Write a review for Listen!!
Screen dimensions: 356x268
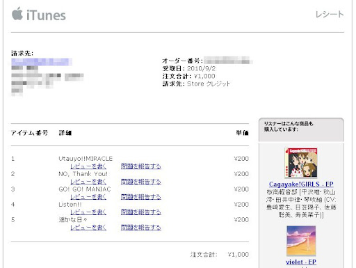88,212
